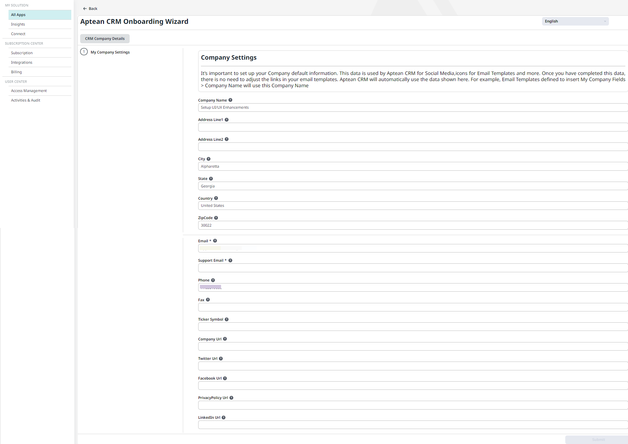Click the Address Line1 help icon
628x444 pixels.
(x=227, y=120)
